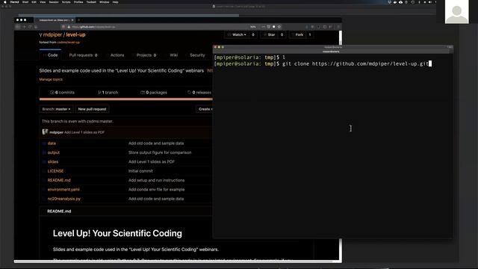Click the New pull request button

(92, 109)
